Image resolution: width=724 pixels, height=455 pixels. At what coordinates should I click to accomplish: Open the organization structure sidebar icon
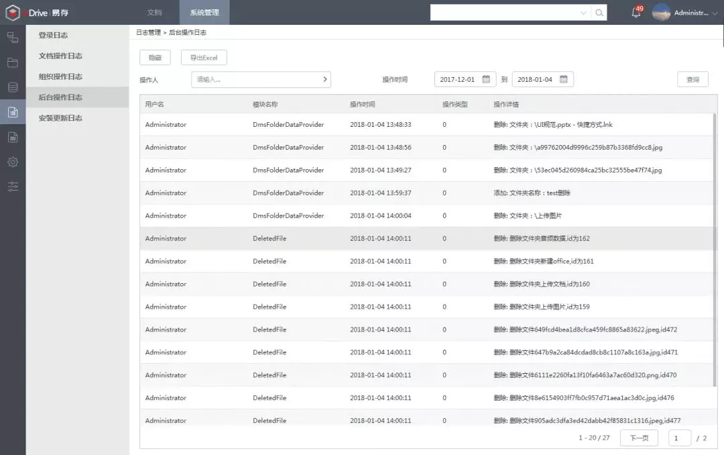(x=13, y=38)
